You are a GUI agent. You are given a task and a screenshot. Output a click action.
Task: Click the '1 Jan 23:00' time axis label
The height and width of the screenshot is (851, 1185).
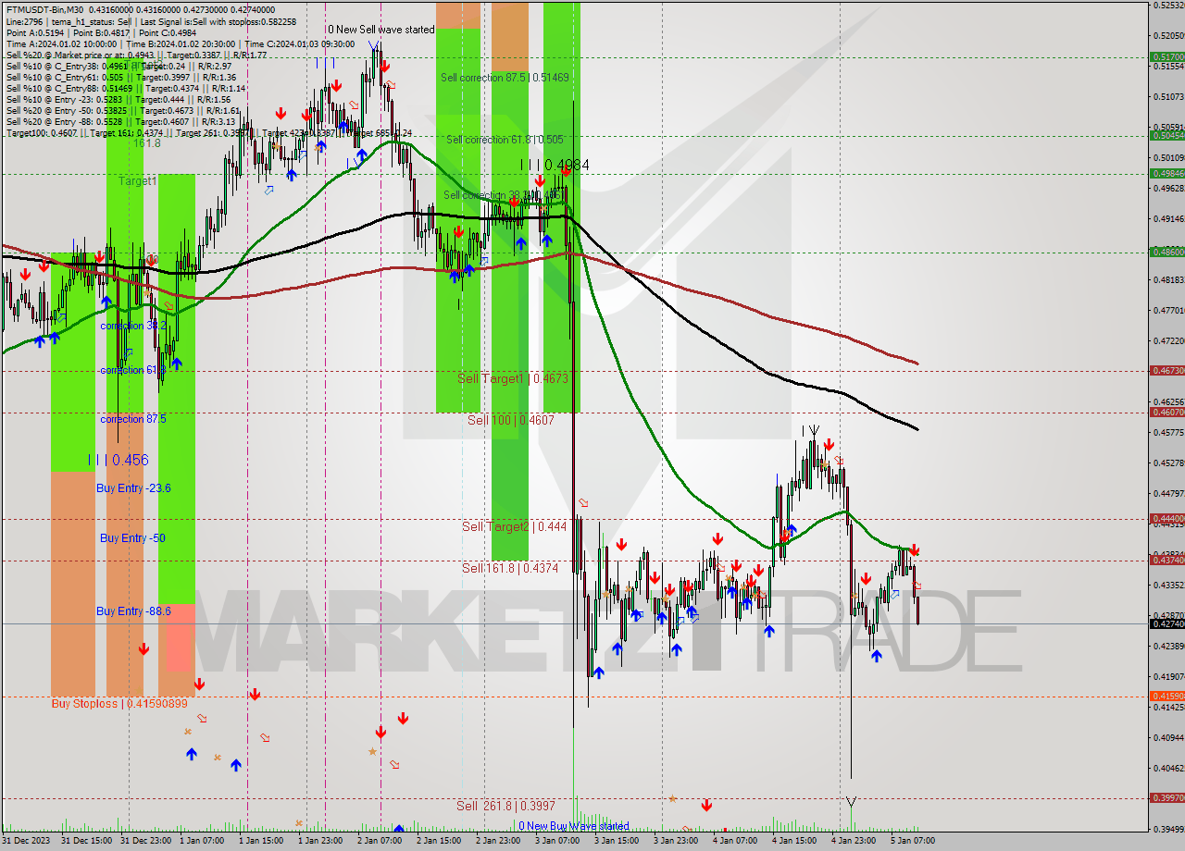click(320, 841)
